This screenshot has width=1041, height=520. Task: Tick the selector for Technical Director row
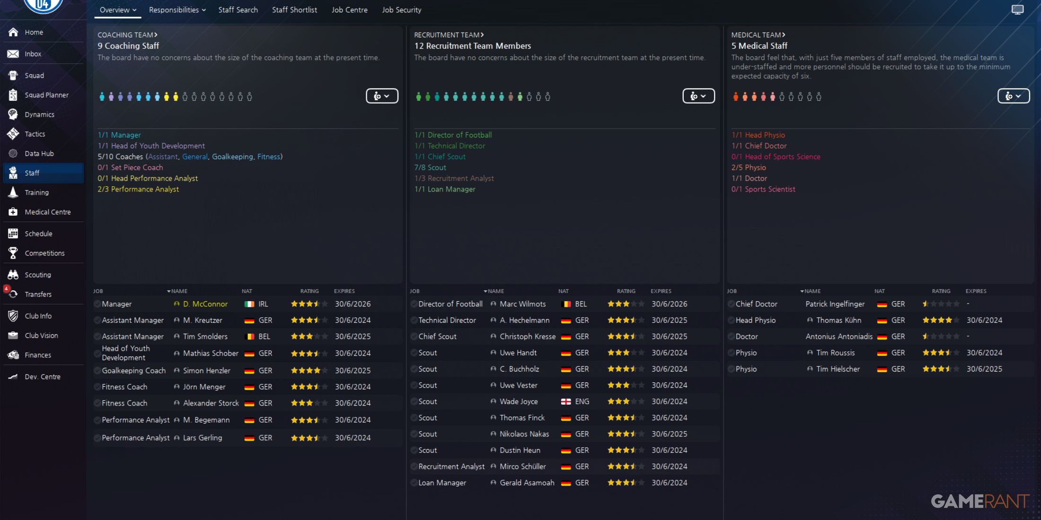(x=414, y=320)
